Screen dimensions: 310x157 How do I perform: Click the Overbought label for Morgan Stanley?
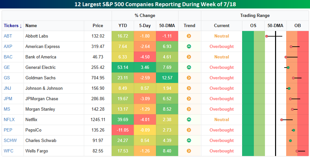[222, 109]
